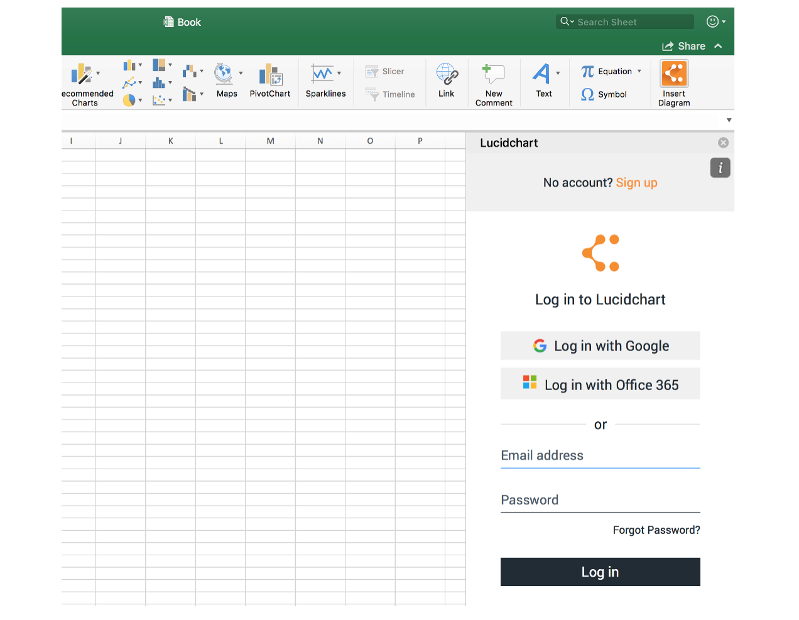The height and width of the screenshot is (620, 799).
Task: Select column K header
Action: click(x=170, y=141)
